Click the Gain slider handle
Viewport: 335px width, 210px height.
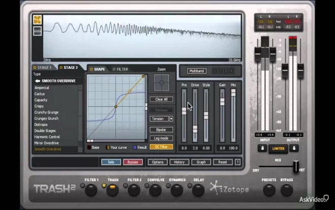(x=222, y=102)
